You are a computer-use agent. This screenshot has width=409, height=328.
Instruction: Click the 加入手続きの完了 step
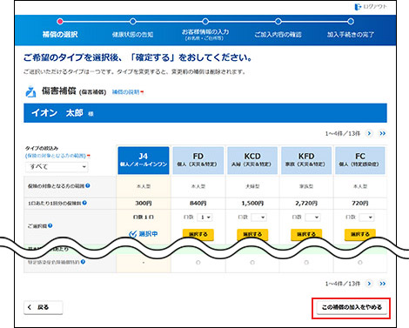[351, 35]
